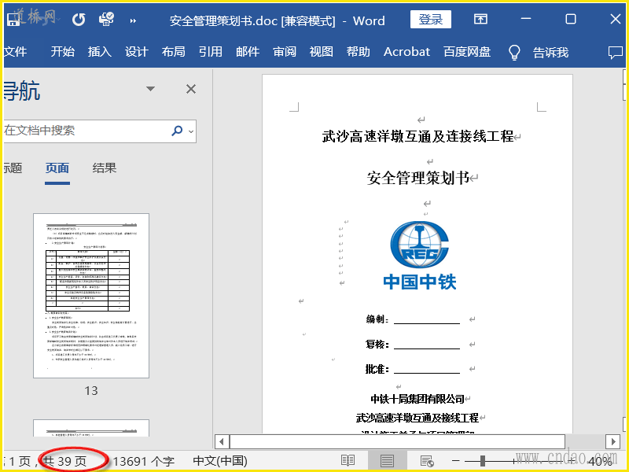Image resolution: width=629 pixels, height=472 pixels.
Task: Open navigation pane options dropdown arrow
Action: (x=150, y=89)
